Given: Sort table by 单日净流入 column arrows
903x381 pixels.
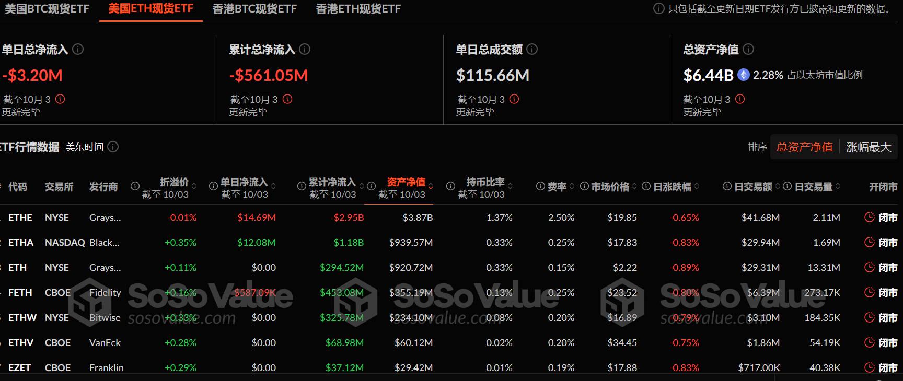Looking at the screenshot, I should [273, 186].
